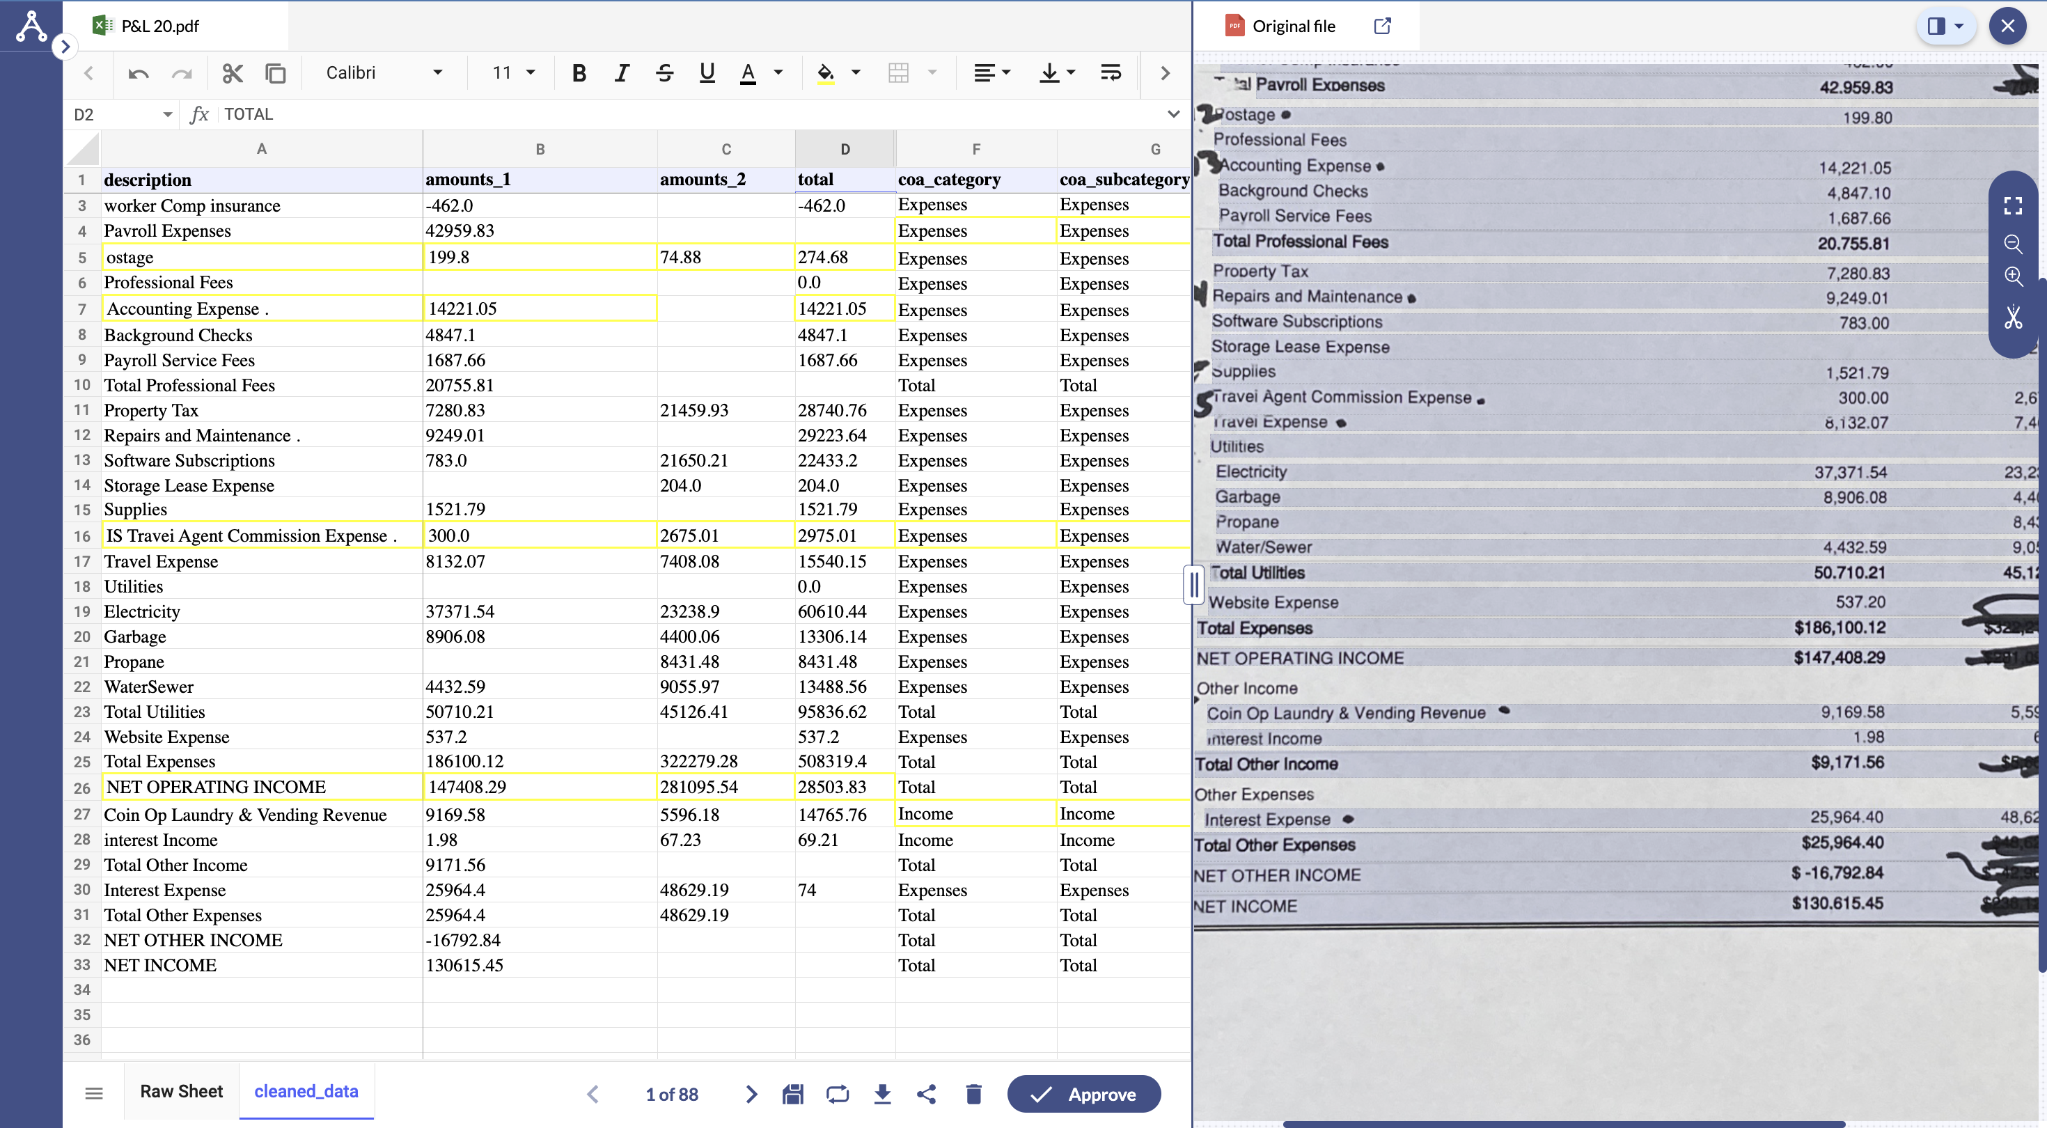Image resolution: width=2047 pixels, height=1128 pixels.
Task: Click the Approve button
Action: tap(1084, 1094)
